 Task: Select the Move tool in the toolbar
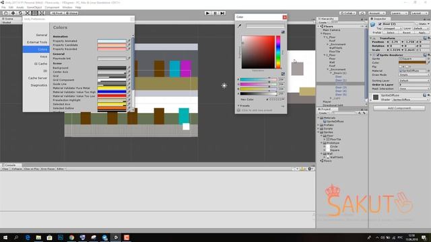(x=13, y=13)
